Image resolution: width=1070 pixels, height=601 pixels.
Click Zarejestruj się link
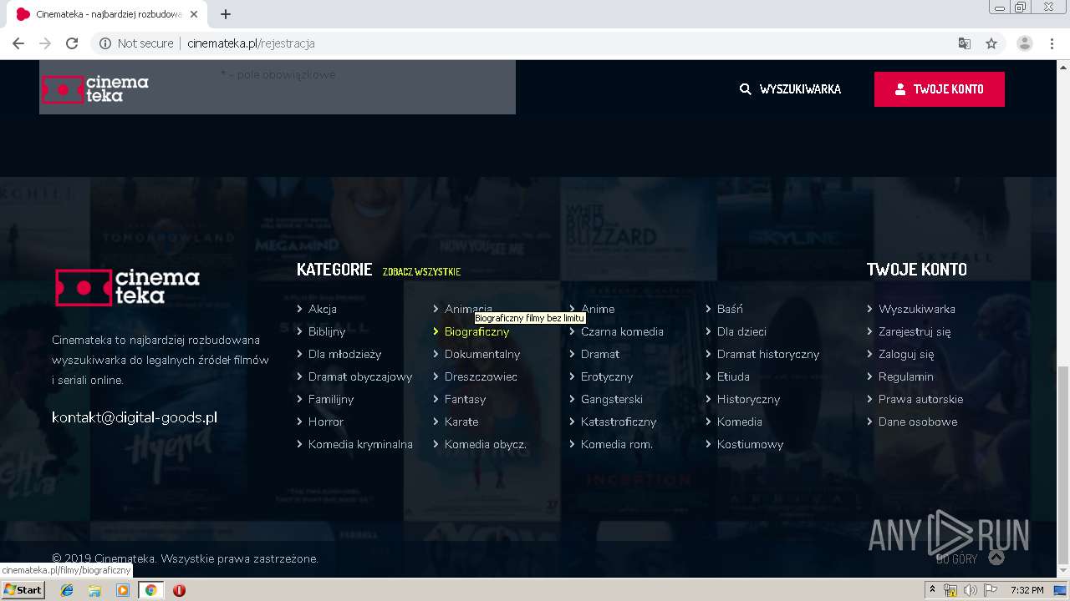(915, 331)
